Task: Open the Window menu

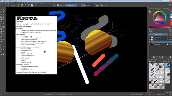Action: click(x=38, y=3)
